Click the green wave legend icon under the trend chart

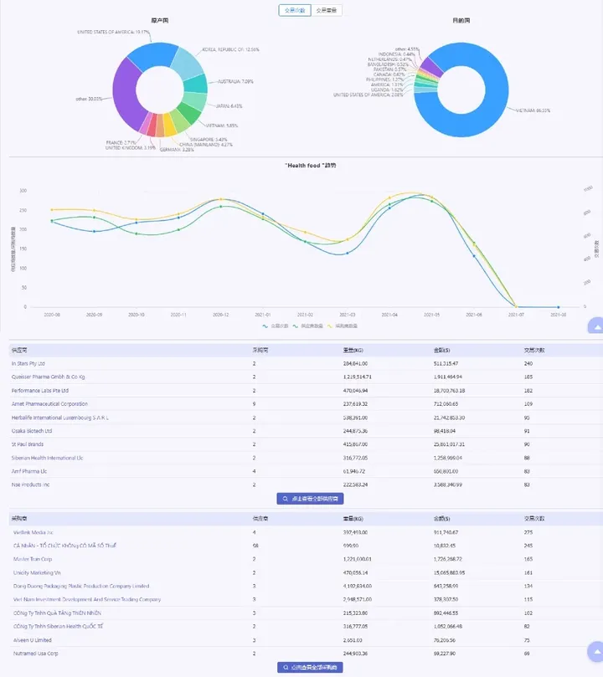(x=295, y=326)
